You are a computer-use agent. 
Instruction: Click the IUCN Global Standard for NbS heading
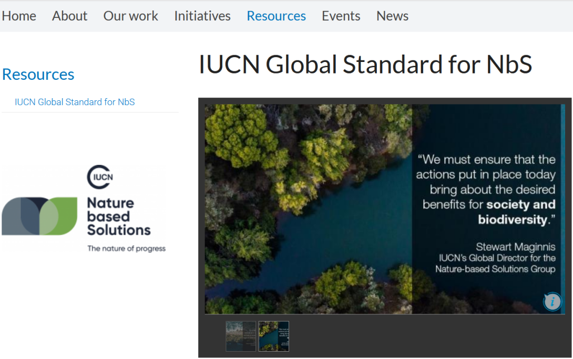(x=365, y=65)
